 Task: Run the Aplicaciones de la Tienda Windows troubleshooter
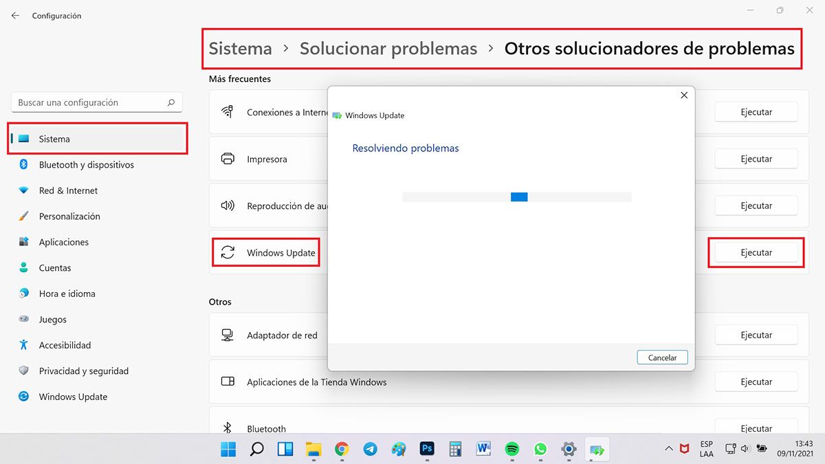[756, 382]
